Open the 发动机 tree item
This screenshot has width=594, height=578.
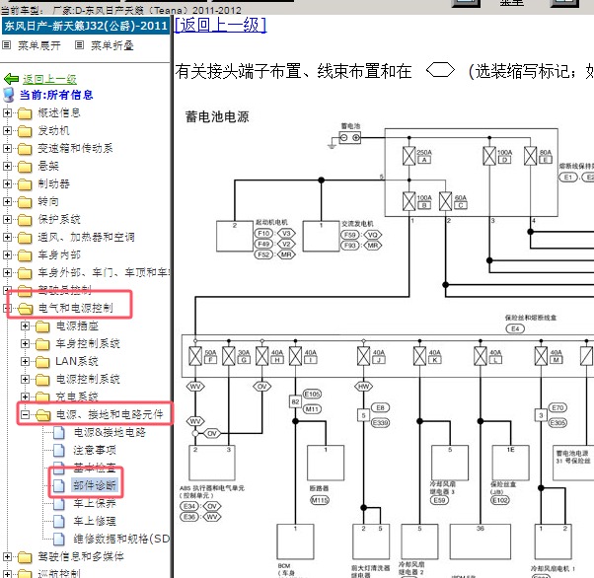(x=53, y=130)
